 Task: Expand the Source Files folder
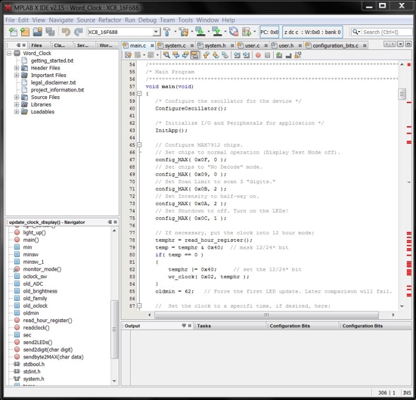coord(17,97)
